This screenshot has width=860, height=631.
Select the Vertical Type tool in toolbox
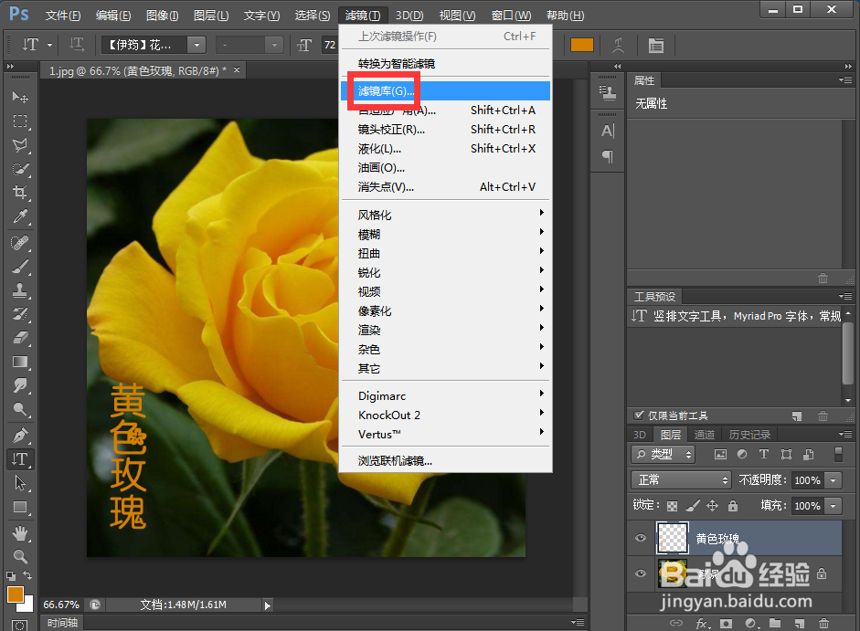tap(20, 459)
